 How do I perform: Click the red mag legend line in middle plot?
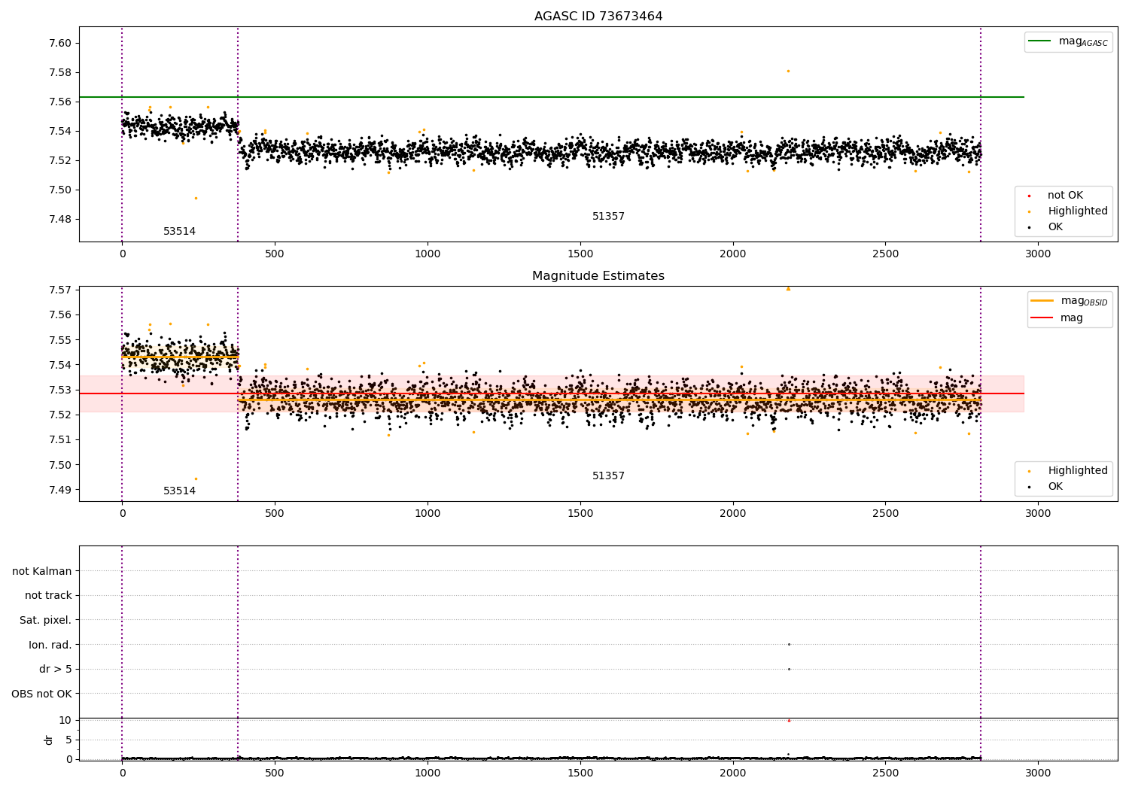click(1042, 318)
